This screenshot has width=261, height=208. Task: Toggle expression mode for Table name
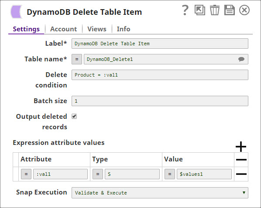[77, 59]
